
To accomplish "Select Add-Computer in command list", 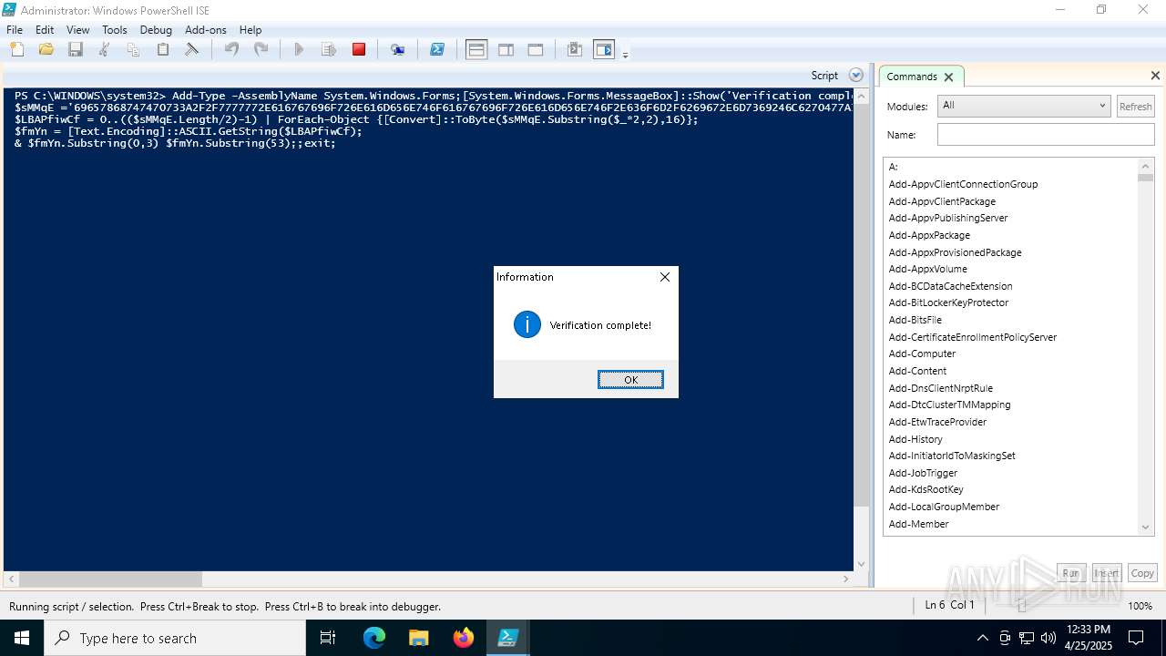I will 922,354.
